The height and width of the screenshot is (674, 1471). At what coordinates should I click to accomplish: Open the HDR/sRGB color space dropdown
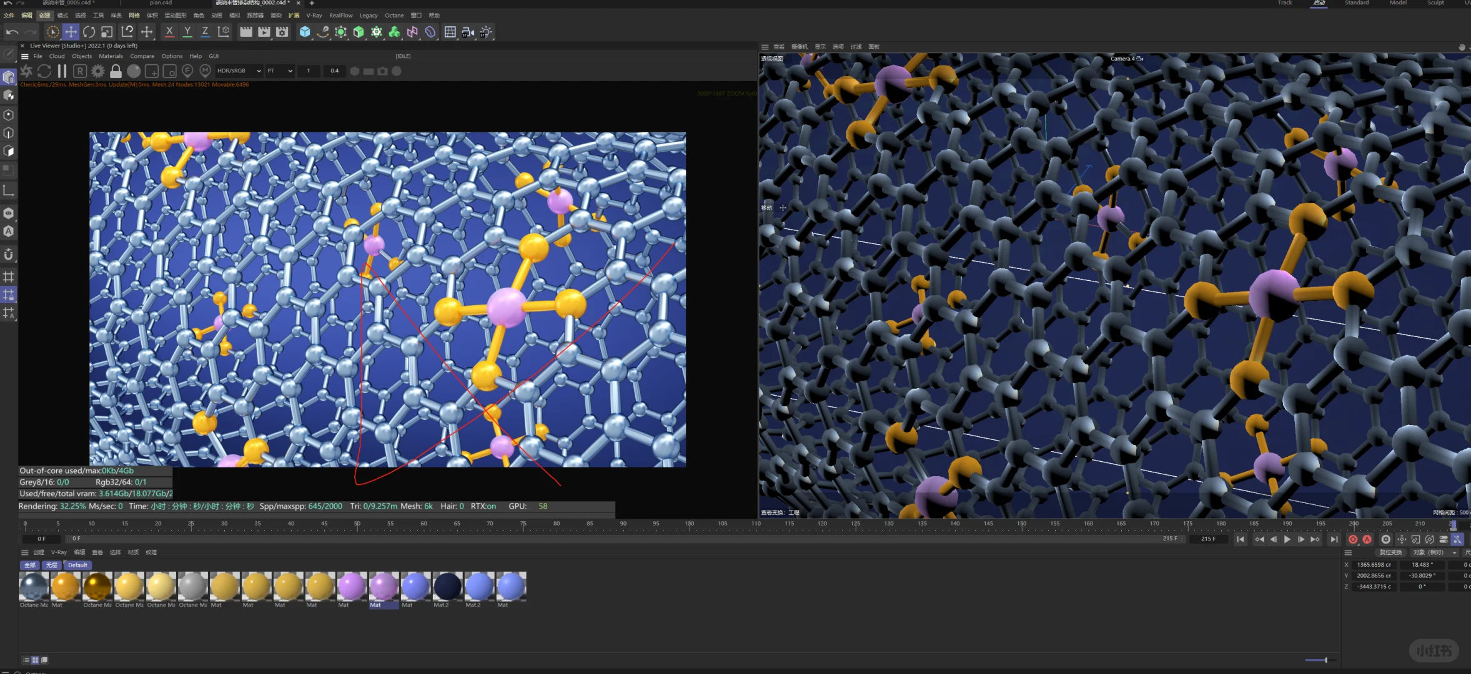click(239, 71)
